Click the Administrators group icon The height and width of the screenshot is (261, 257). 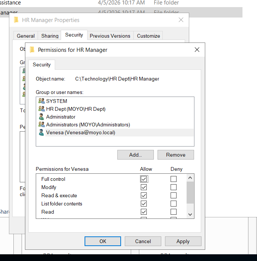(41, 125)
